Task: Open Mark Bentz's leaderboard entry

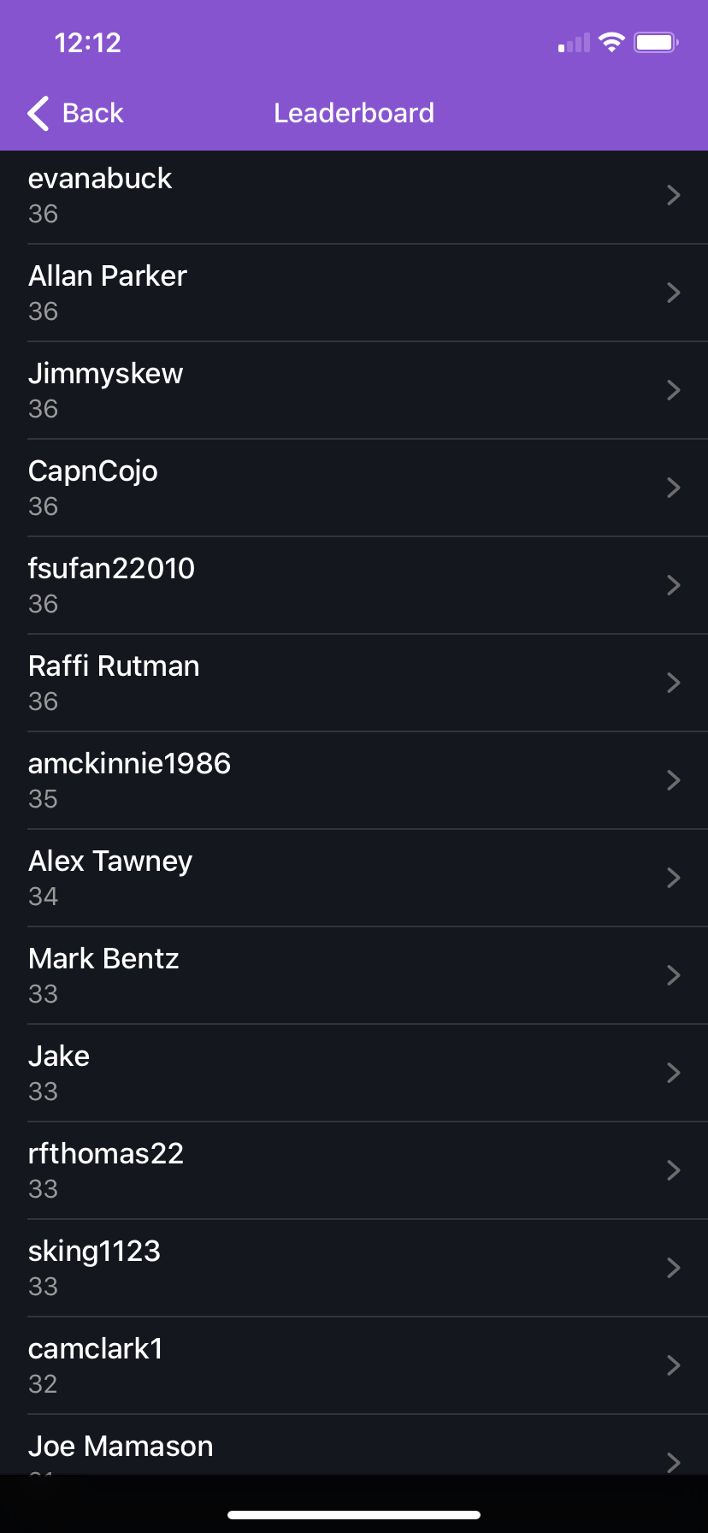Action: click(x=103, y=974)
